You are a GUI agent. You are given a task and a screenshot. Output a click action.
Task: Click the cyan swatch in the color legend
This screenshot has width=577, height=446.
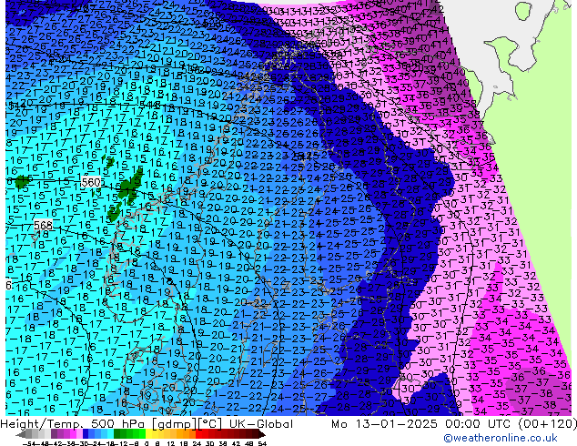pos(110,434)
